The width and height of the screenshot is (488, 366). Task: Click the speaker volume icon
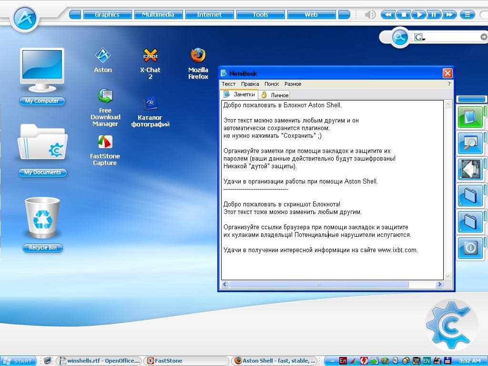[370, 15]
